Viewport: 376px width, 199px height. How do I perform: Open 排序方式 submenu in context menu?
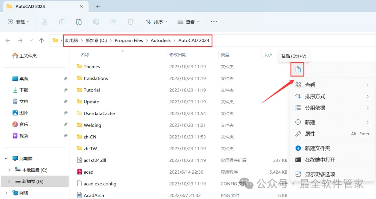click(332, 96)
